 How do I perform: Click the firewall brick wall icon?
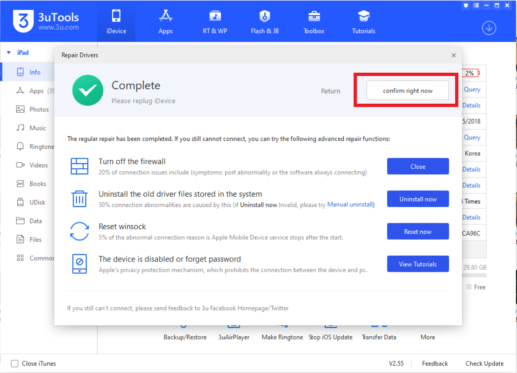point(79,166)
